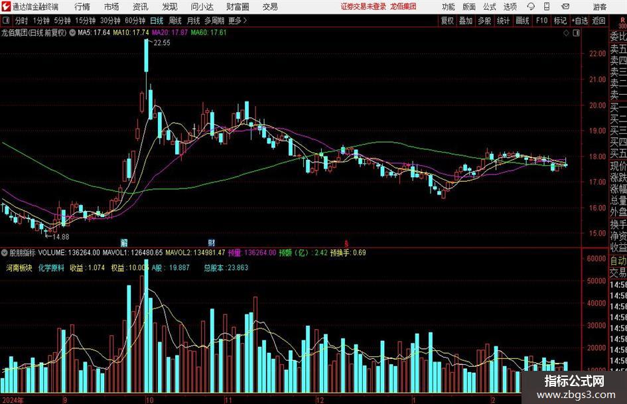Open main chart indicator dropdown arrow
Image resolution: width=627 pixels, height=404 pixels.
(72, 33)
